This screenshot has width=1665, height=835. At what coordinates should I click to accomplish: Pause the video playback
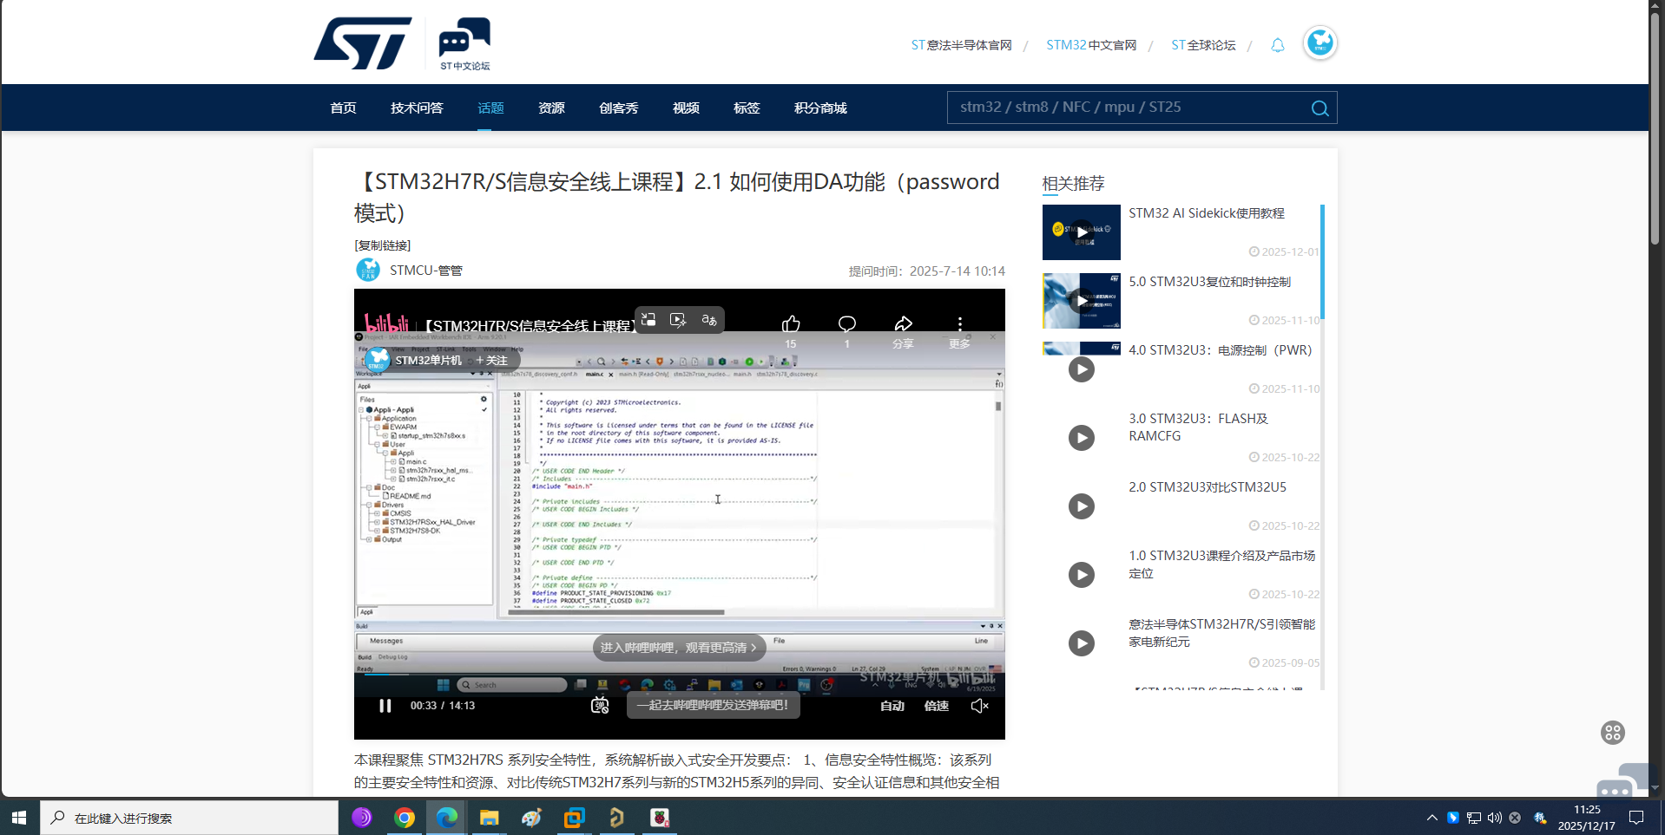tap(385, 706)
